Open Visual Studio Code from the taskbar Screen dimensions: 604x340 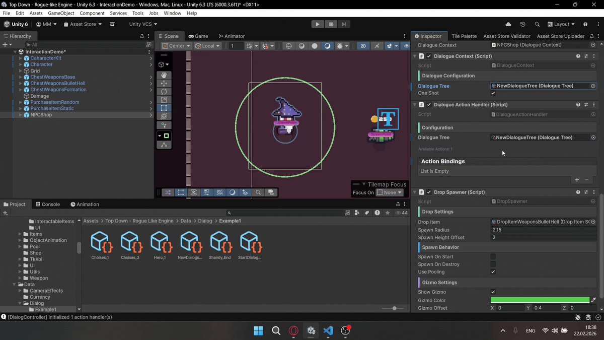pos(328,331)
